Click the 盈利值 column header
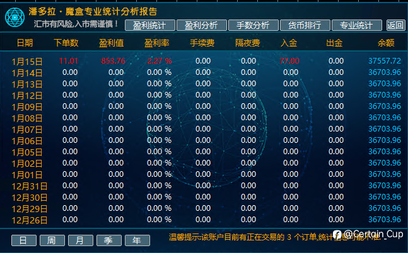Screen dimensions: 408x253 112,43
